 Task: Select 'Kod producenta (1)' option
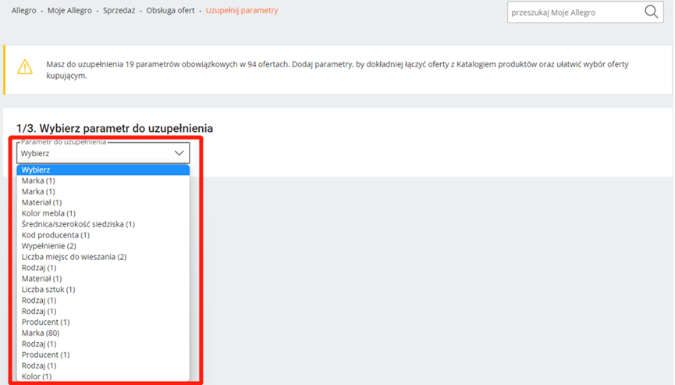(x=103, y=235)
